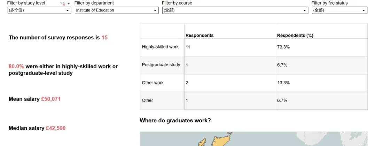
Task: Click the survey responses count 15
Action: point(104,38)
